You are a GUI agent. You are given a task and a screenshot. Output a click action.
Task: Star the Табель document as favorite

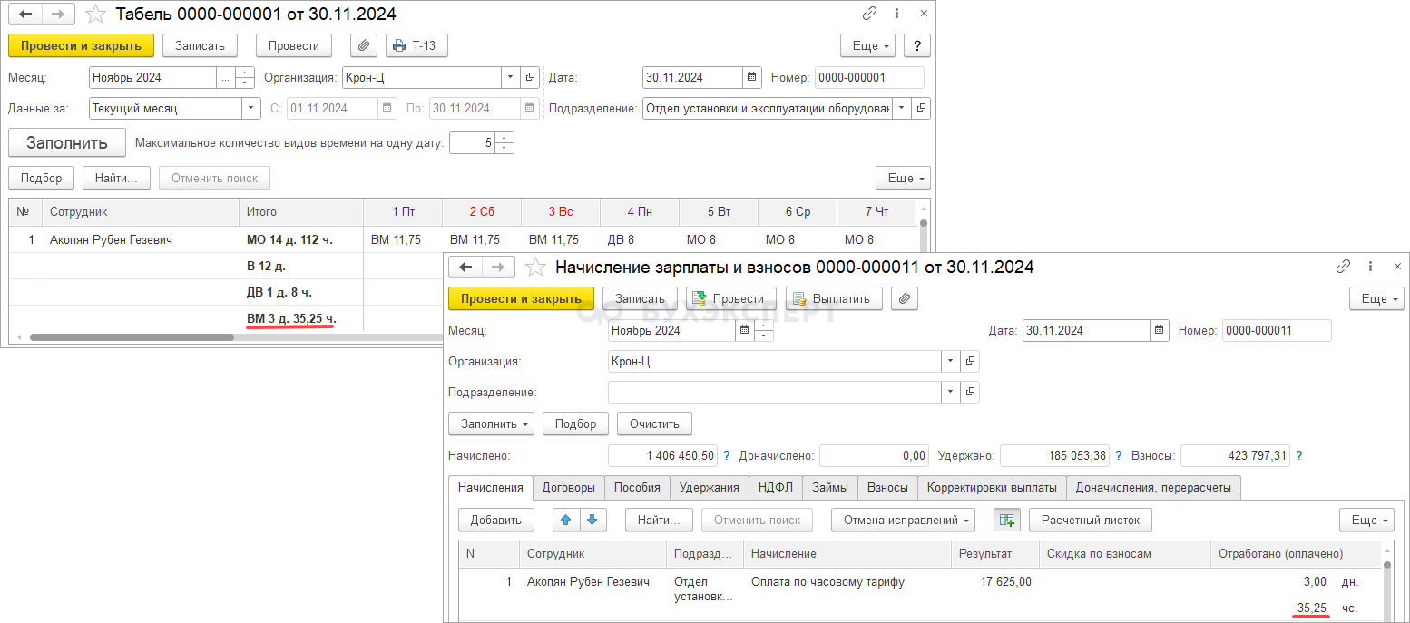[x=95, y=15]
